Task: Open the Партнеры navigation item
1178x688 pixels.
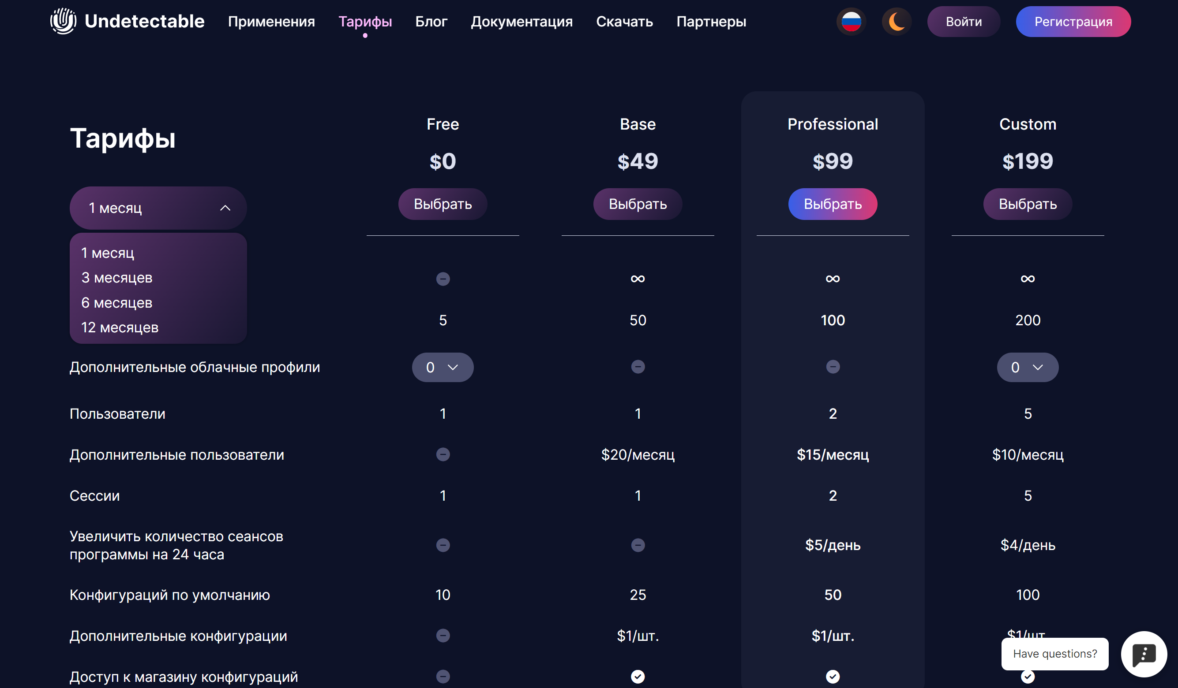Action: (x=711, y=22)
